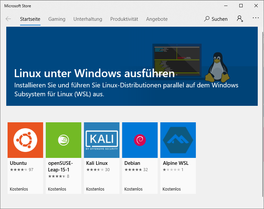Screen dimensions: 264x209
Task: Go to the Angebote tab
Action: [157, 19]
